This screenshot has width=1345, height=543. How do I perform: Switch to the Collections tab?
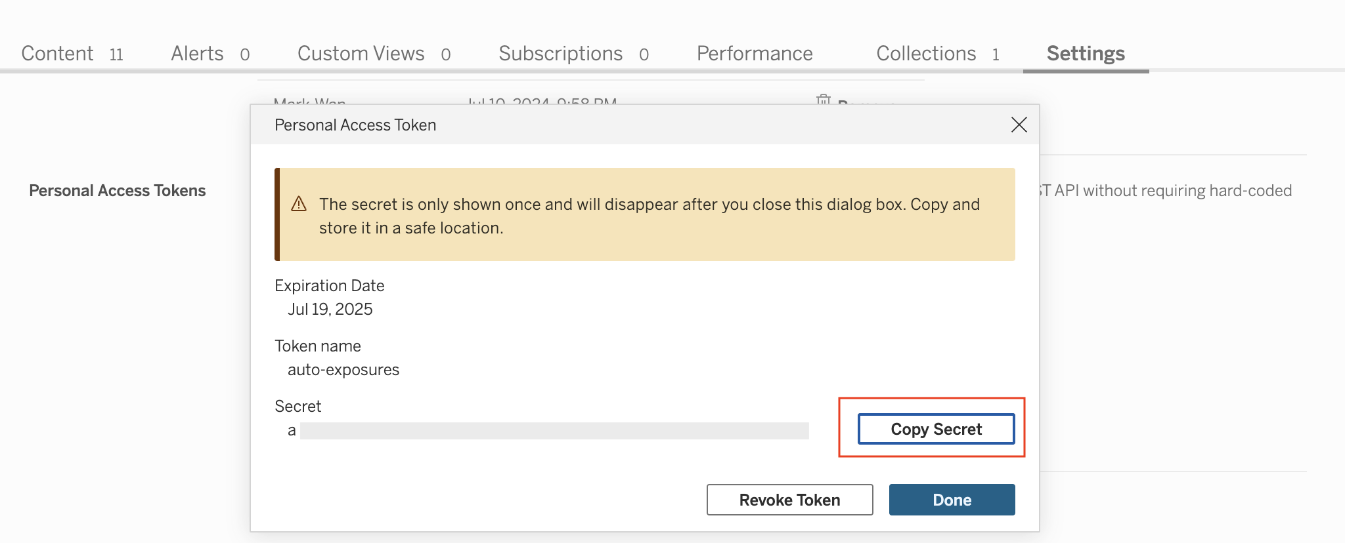(x=926, y=53)
